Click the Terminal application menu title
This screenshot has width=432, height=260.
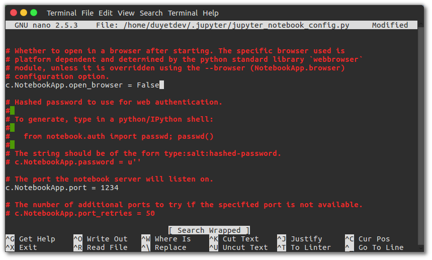(x=61, y=13)
